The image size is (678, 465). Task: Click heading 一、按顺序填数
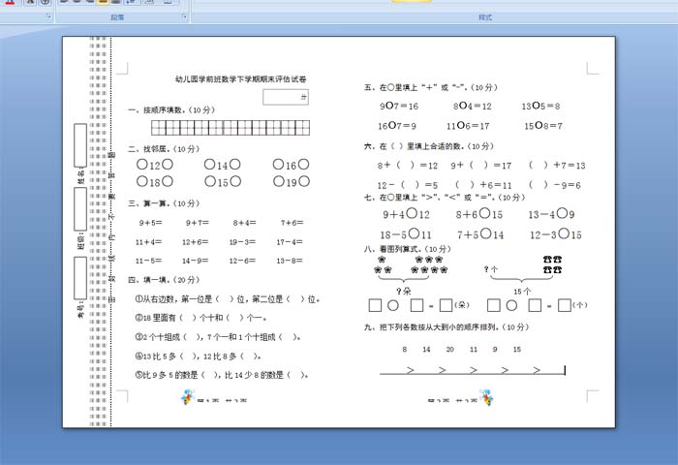[171, 109]
